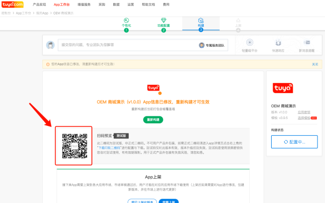The height and width of the screenshot is (203, 325).
Task: Click the 测试版 badge
Action: tap(121, 136)
